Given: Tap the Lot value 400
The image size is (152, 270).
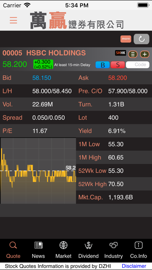Looking at the screenshot, I should point(113,118).
